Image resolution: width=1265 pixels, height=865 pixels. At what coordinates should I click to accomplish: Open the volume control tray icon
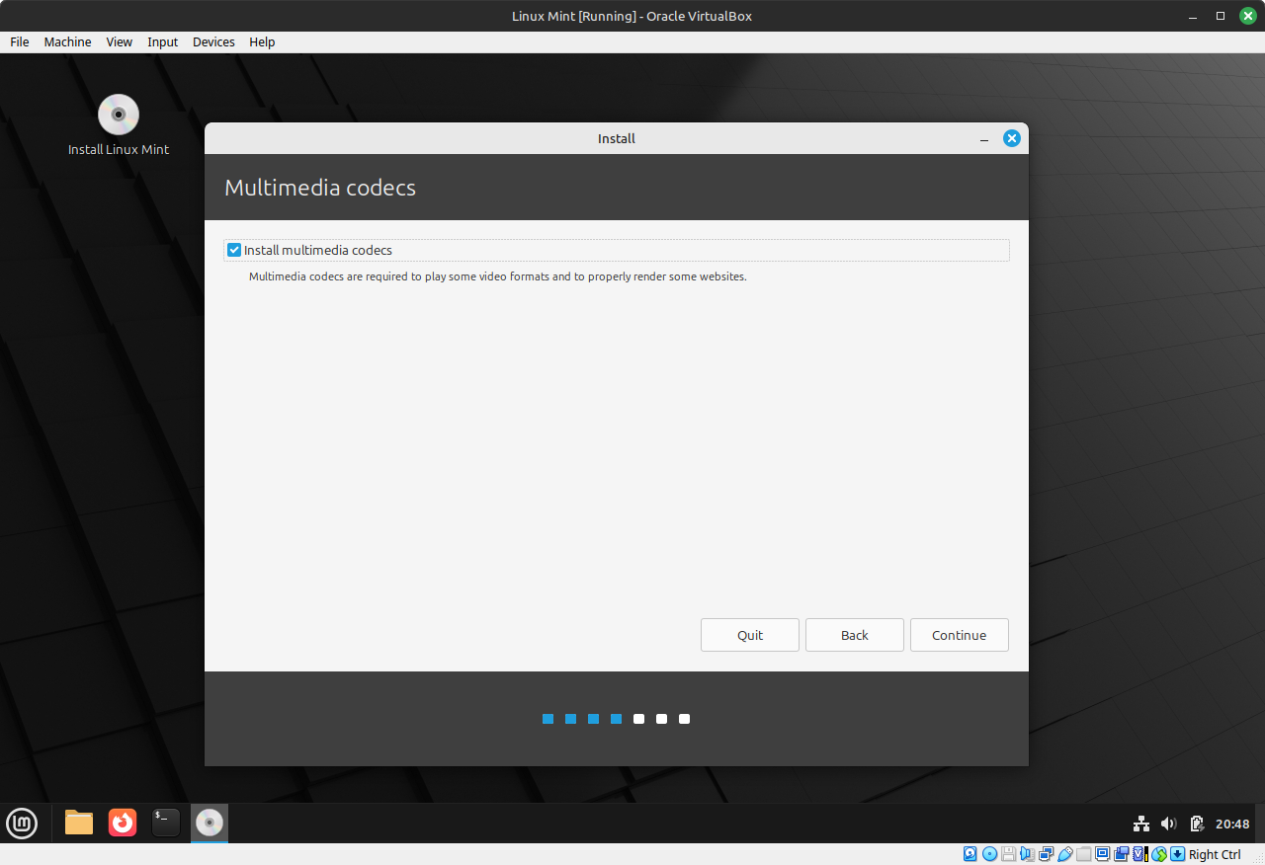pos(1168,824)
